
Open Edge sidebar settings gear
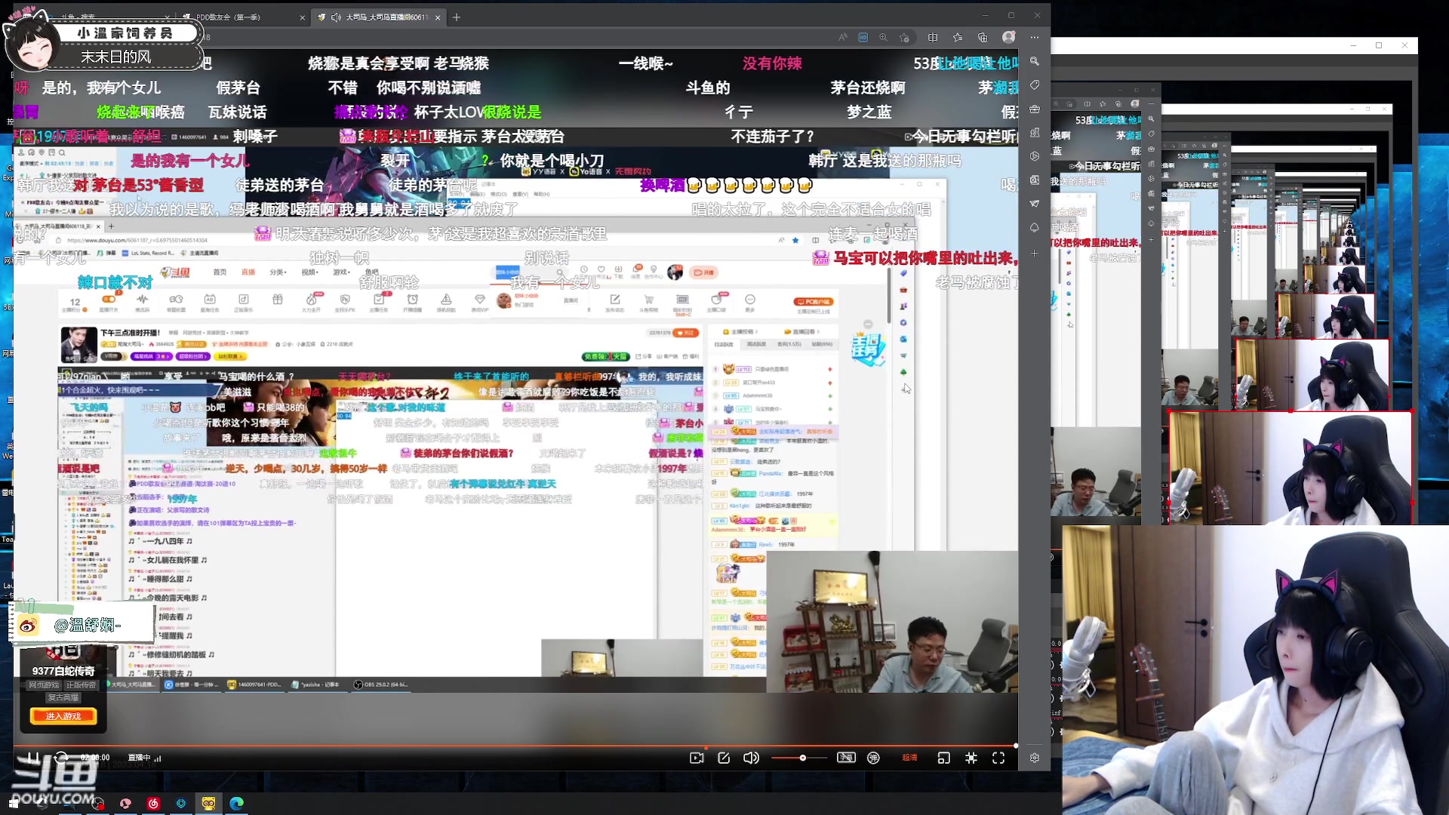1035,758
